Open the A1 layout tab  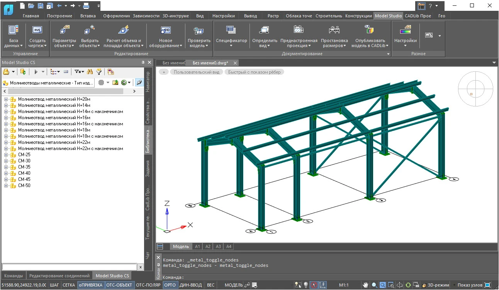[197, 246]
